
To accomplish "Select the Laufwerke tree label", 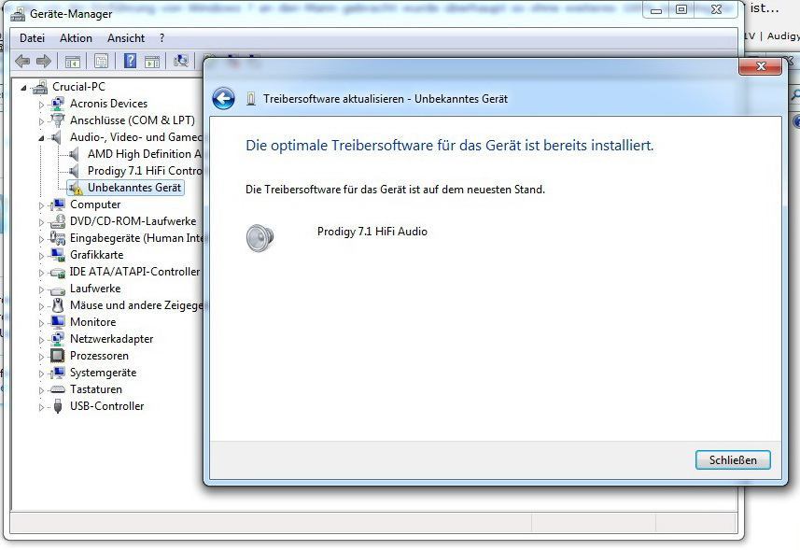I will click(95, 289).
